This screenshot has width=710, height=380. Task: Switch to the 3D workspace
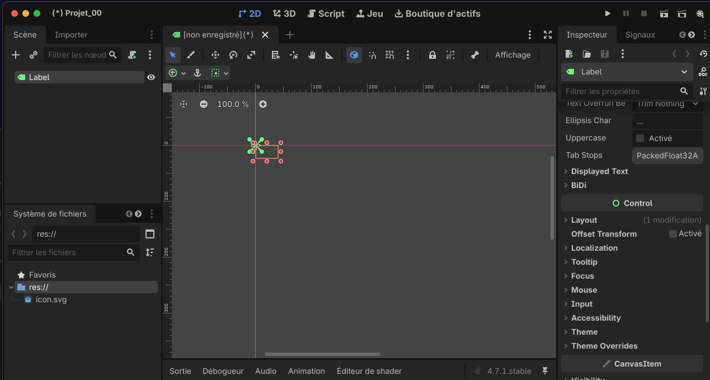(284, 13)
